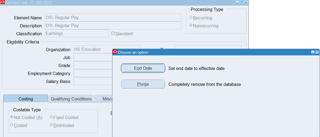
Task: Select the Costed radio button
Action: click(x=12, y=125)
